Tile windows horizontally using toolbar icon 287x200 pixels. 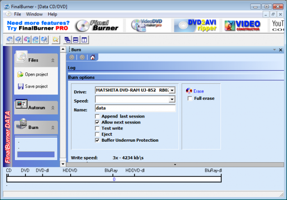click(76, 40)
